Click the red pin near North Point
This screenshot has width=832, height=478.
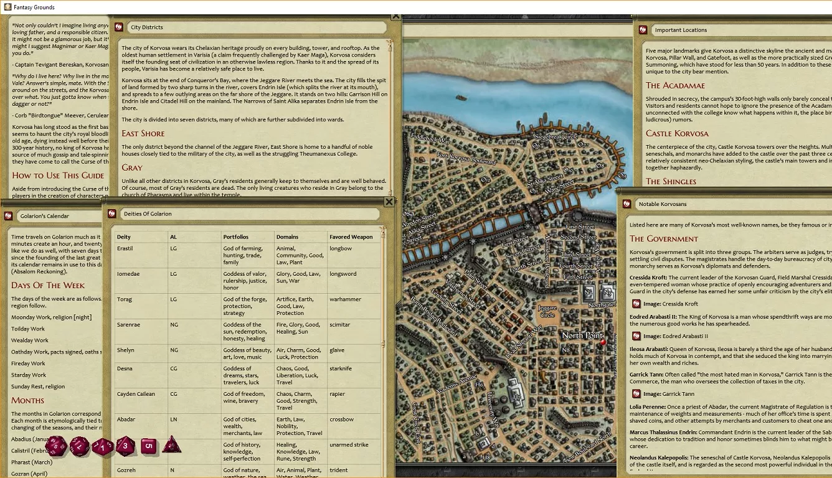click(x=603, y=342)
